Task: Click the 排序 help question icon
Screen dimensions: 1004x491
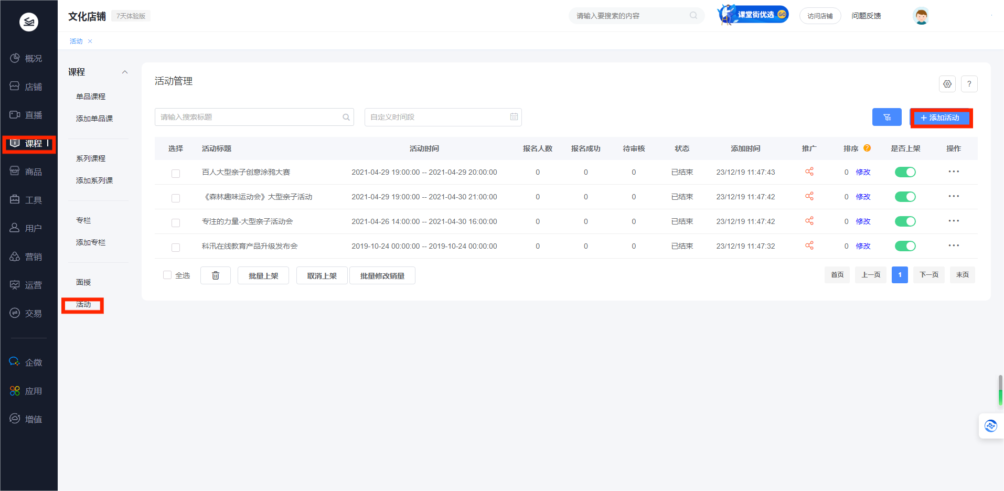Action: tap(867, 148)
